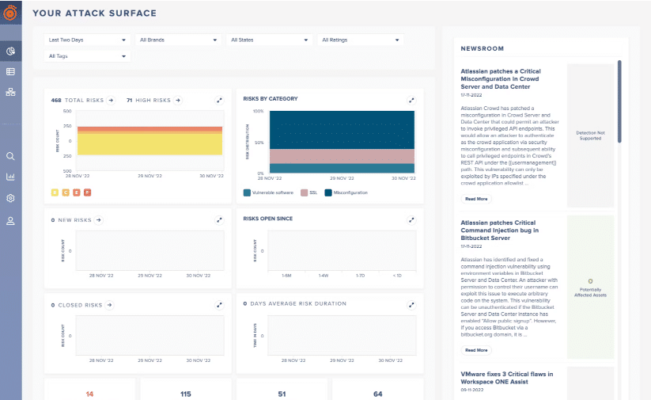Image resolution: width=651 pixels, height=400 pixels.
Task: Open the network hierarchy sidebar icon
Action: 11,93
